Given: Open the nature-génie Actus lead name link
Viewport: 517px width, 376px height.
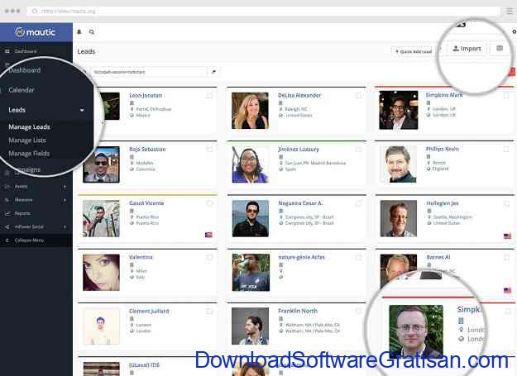Looking at the screenshot, I should click(x=301, y=257).
